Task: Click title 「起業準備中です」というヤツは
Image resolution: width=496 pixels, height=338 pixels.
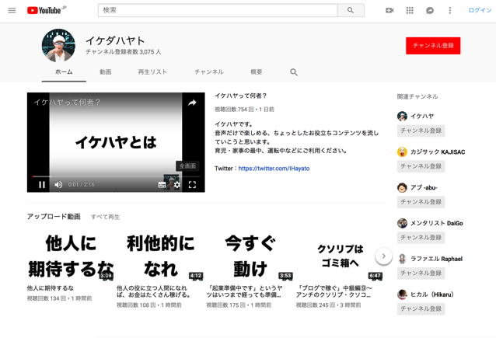Action: click(x=244, y=291)
